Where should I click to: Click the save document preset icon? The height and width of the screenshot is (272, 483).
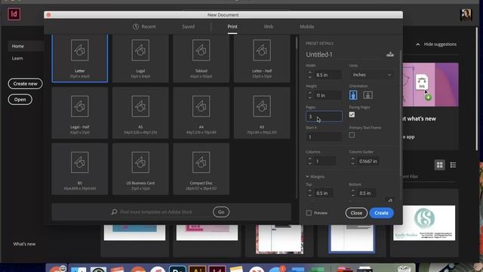[x=390, y=54]
